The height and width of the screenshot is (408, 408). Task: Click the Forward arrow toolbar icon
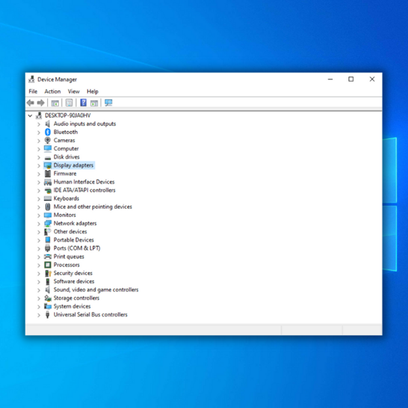click(41, 103)
